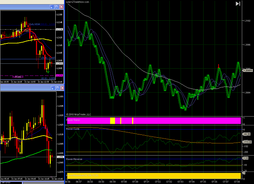Click the © 2010 NinjaTrader, LLC text

[78, 115]
